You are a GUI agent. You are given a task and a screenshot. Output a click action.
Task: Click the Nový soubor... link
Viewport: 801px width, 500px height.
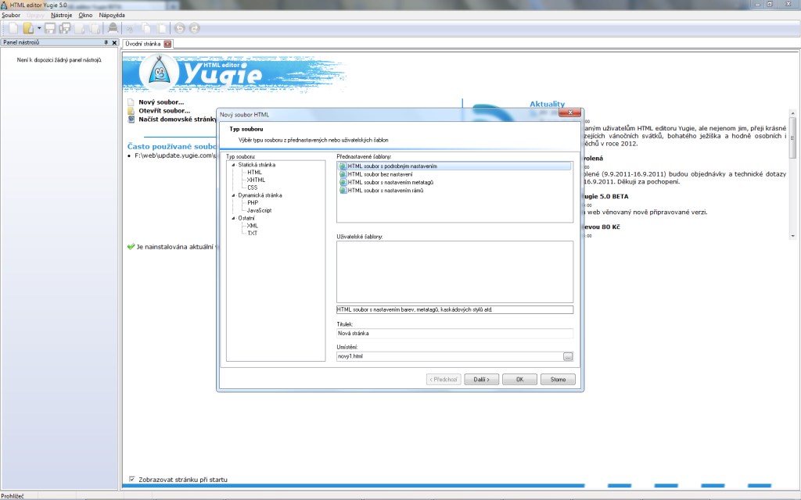[x=161, y=102]
